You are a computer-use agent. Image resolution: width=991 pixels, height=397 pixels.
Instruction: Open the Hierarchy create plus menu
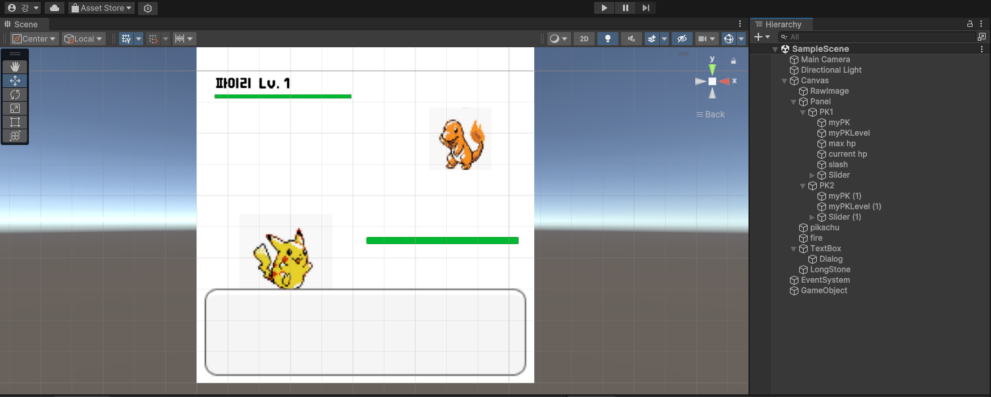[x=762, y=37]
